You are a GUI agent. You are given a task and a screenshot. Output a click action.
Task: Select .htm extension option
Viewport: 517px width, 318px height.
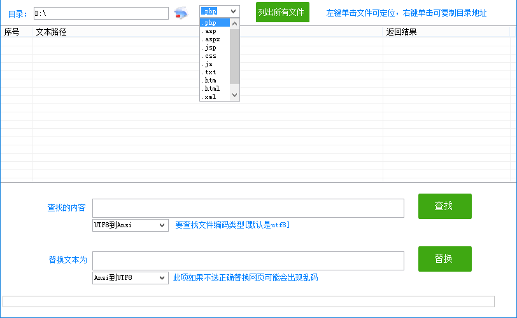point(215,80)
